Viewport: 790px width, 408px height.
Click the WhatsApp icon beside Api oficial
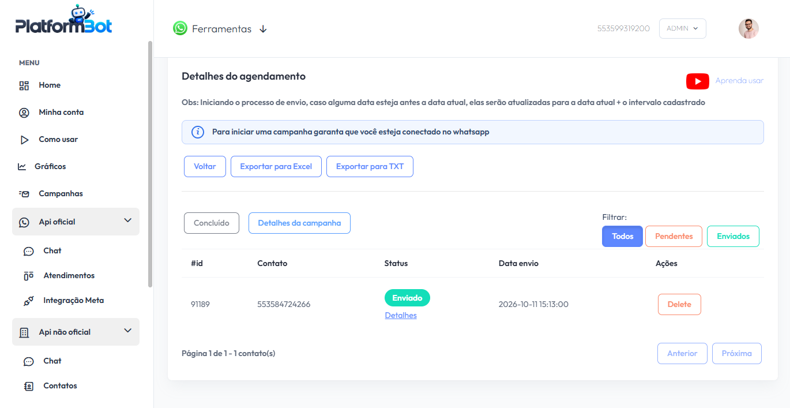point(24,222)
